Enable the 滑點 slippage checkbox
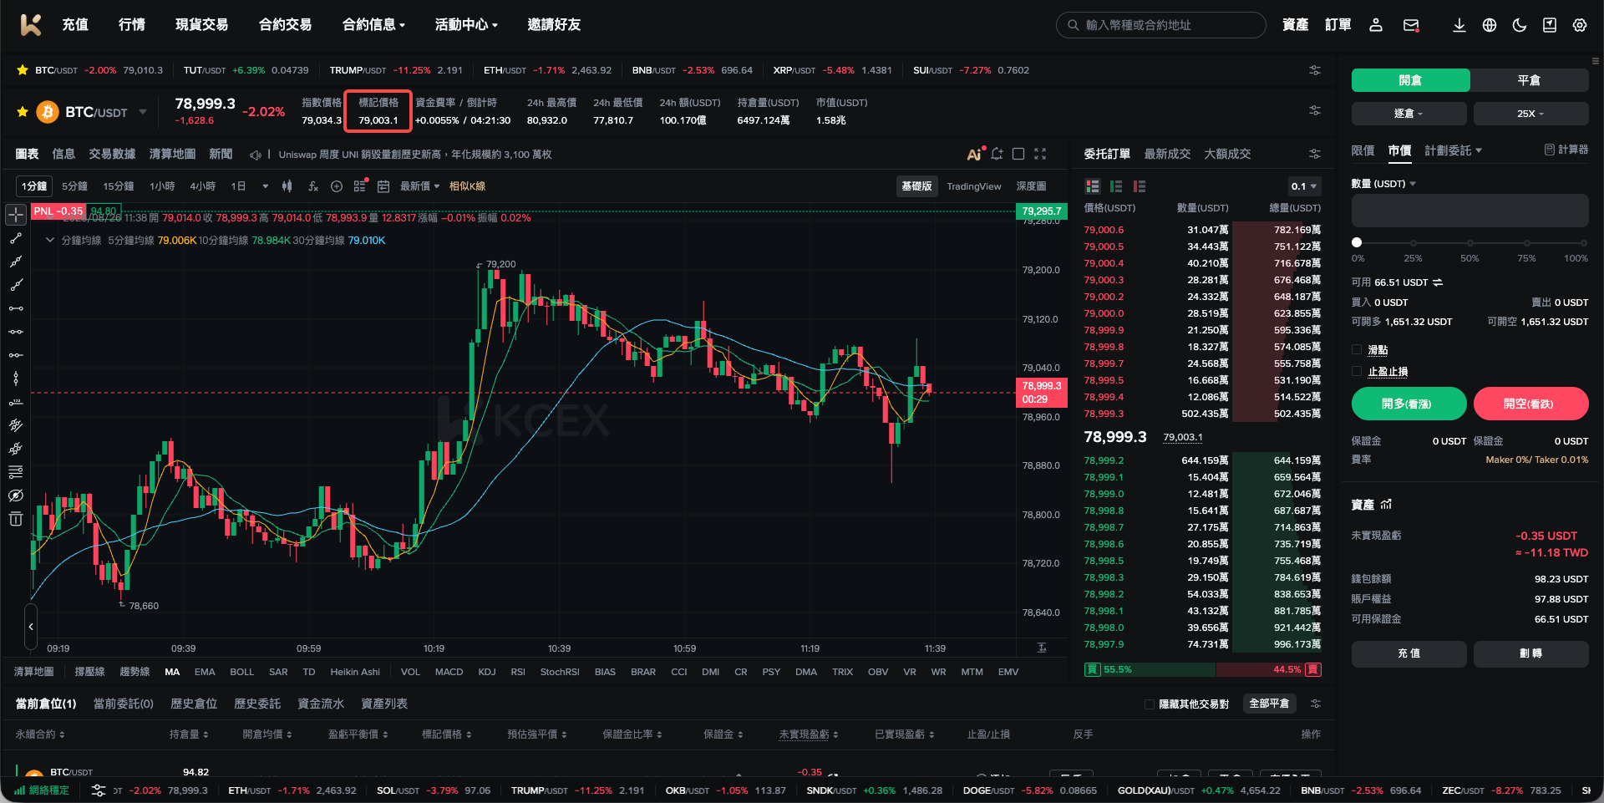 tap(1357, 350)
